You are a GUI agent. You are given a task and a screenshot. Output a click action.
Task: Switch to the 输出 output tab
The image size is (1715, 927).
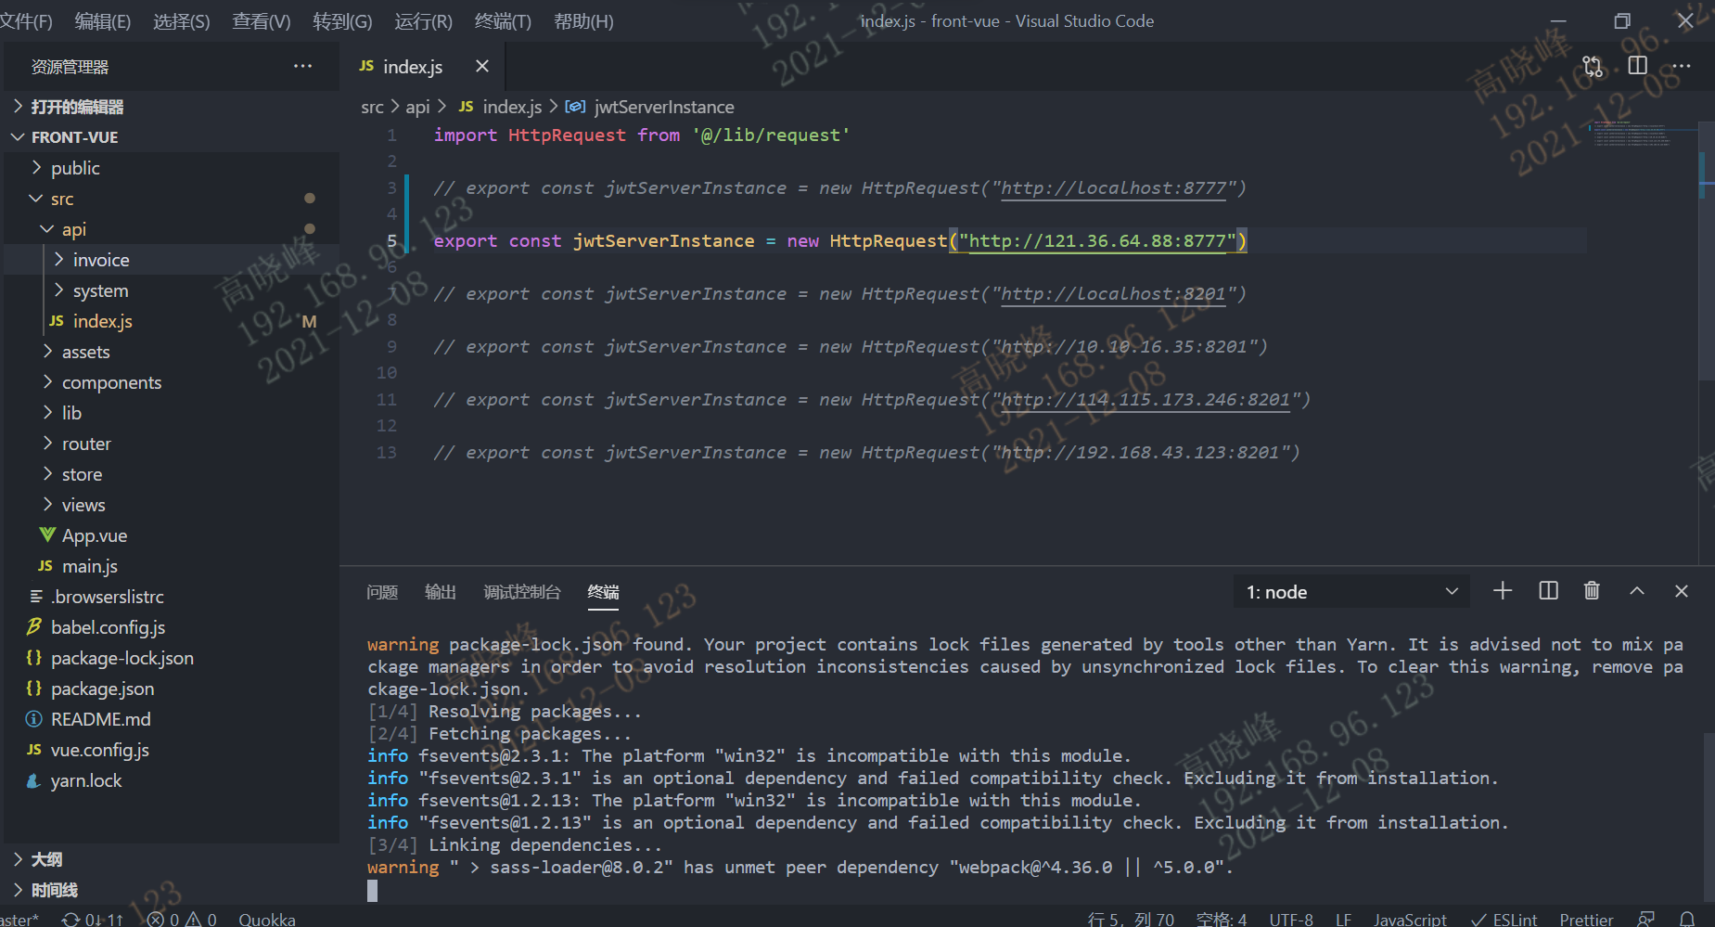441,592
